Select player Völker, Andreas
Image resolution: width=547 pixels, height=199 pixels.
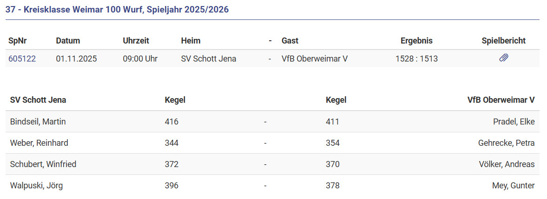(507, 164)
